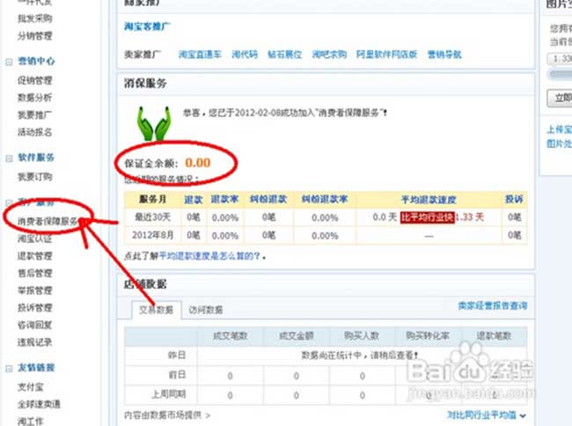
Task: Open the 钻石展位 promotion link
Action: click(285, 55)
